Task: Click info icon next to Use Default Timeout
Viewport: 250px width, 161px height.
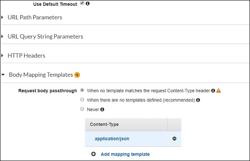Action: [x=88, y=3]
